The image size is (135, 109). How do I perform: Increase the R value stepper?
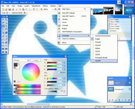click(64, 62)
